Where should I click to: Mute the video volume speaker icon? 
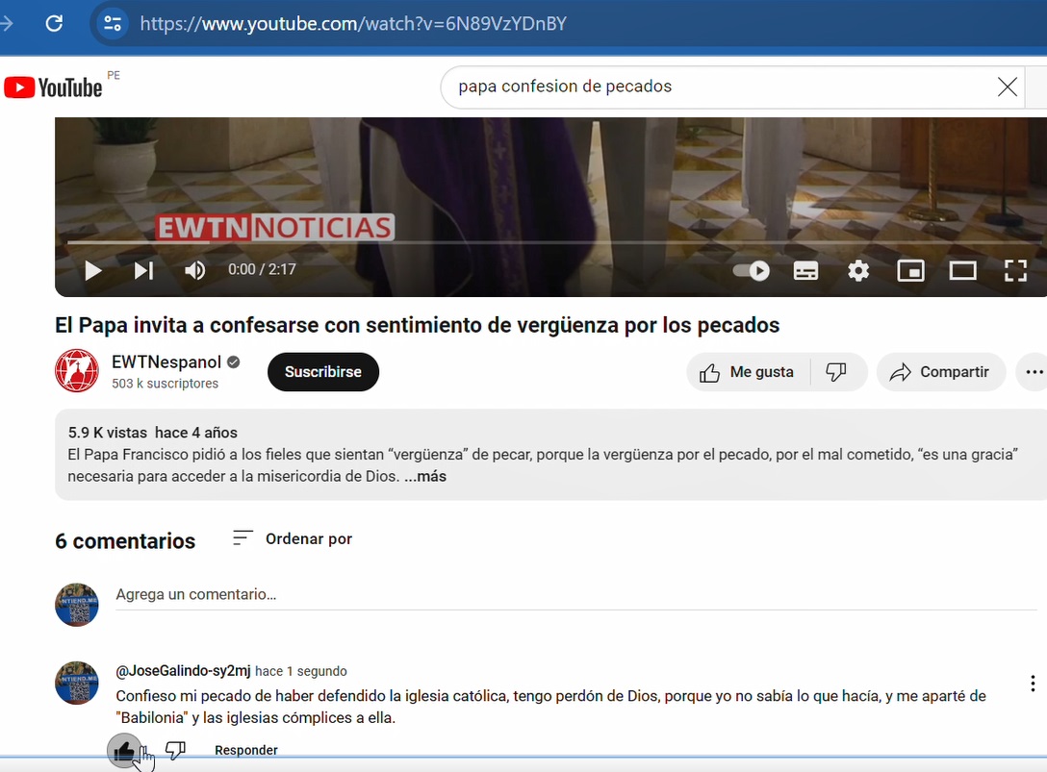[x=194, y=271]
